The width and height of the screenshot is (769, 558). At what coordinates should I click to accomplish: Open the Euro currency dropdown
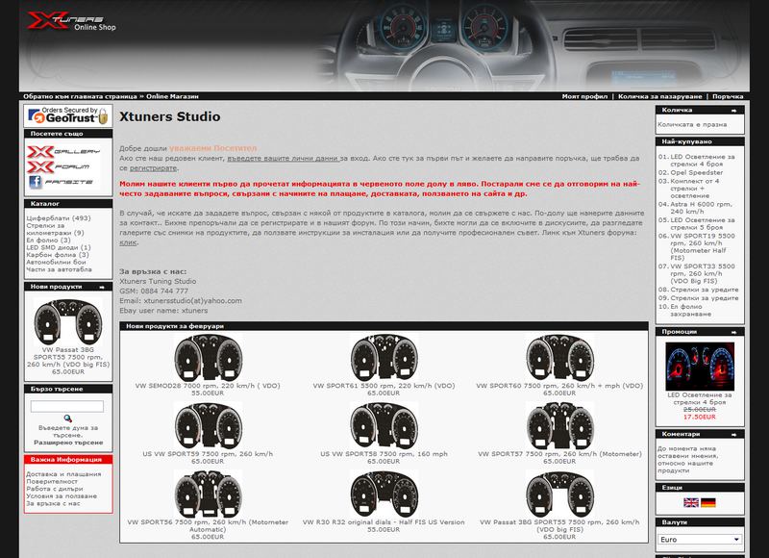(700, 540)
